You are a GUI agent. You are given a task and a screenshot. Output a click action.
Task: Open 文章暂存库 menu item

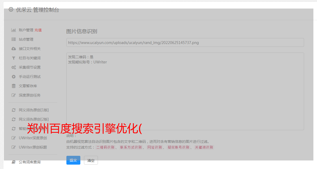28,86
